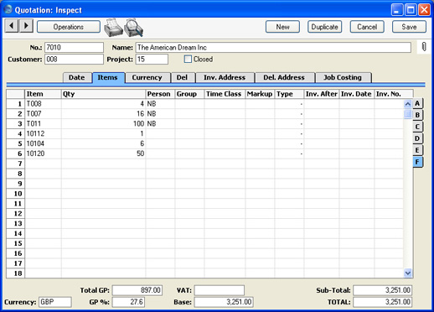
Task: Click the printer icon
Action: point(113,28)
